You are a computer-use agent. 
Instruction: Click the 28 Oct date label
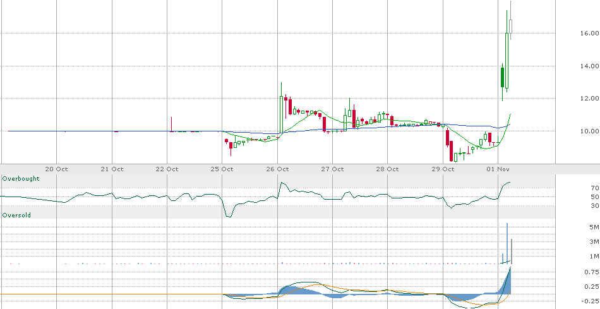(x=388, y=169)
